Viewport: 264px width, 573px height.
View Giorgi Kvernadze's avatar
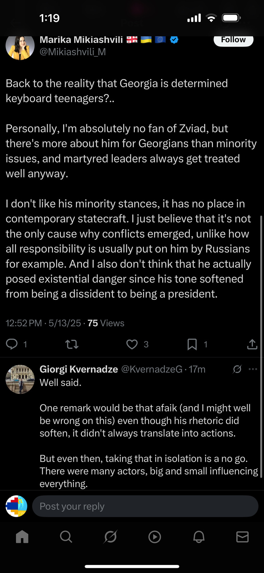coord(20,379)
